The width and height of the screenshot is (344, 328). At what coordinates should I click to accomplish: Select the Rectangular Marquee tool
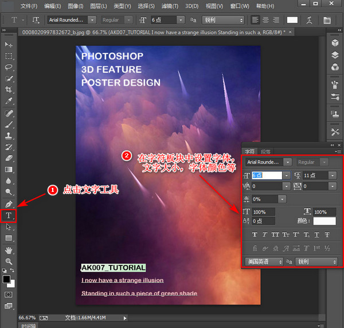point(9,56)
